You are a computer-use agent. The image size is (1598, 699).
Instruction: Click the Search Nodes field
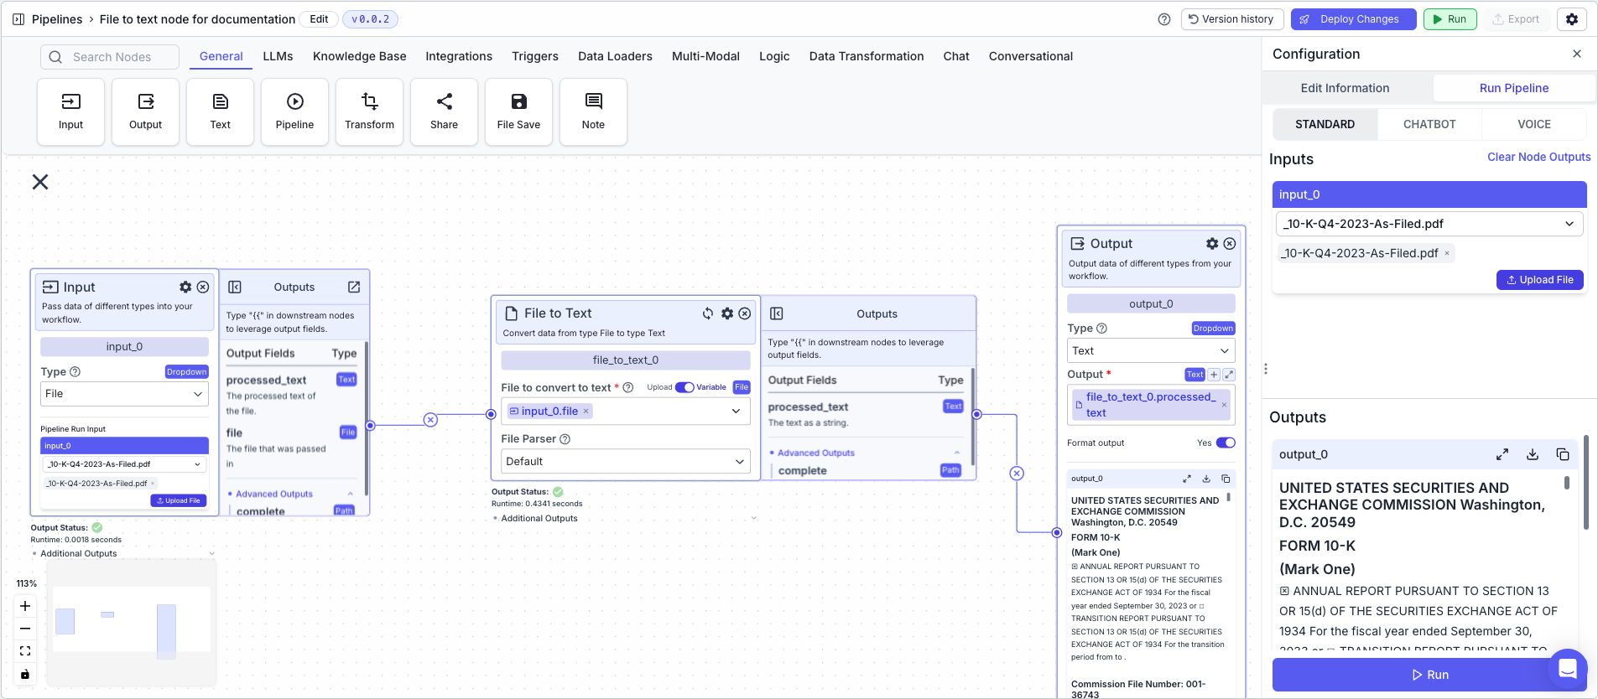(110, 57)
